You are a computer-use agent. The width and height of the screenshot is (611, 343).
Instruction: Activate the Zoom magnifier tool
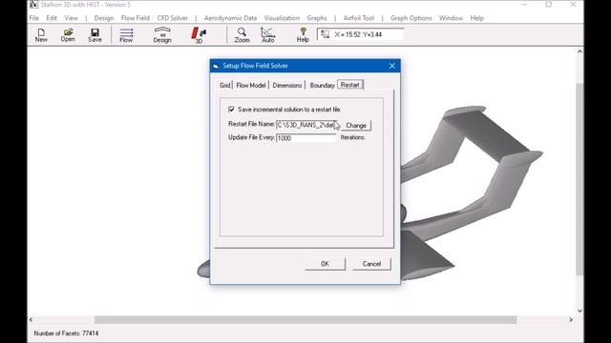pyautogui.click(x=242, y=35)
